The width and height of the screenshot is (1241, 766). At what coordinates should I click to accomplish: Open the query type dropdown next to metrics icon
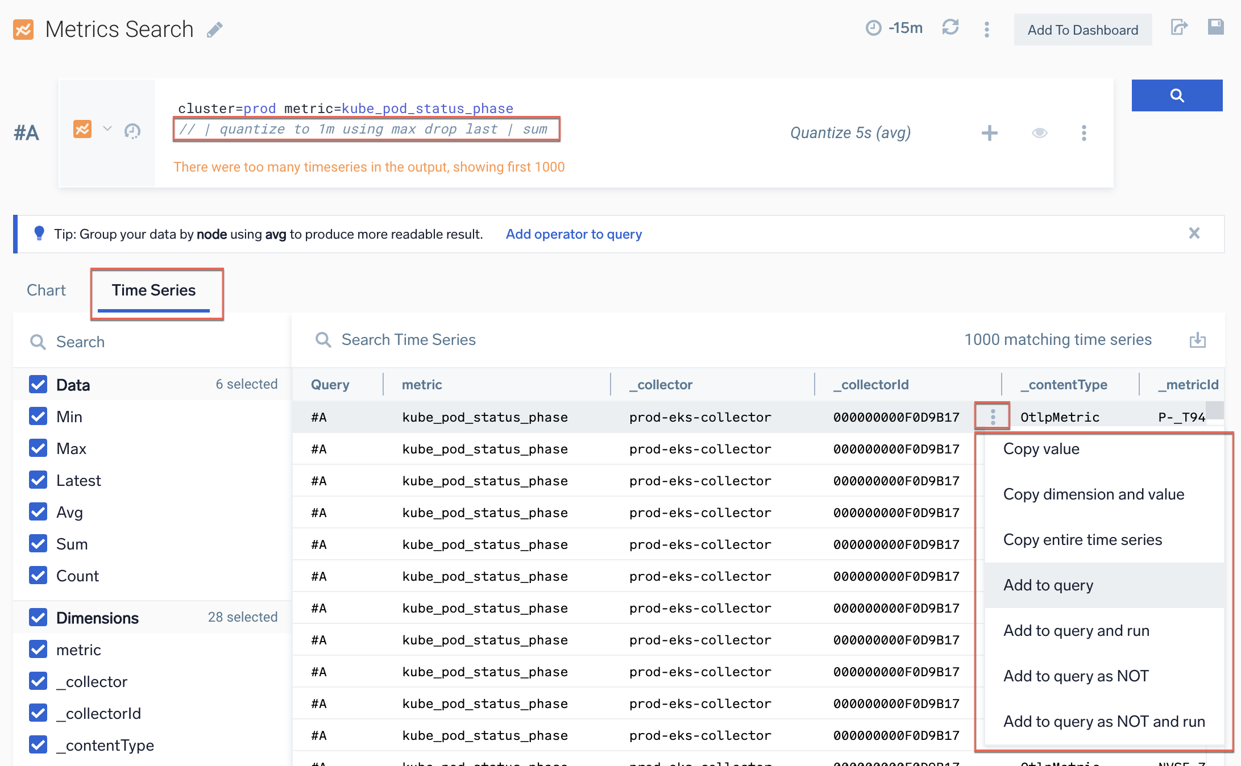pos(107,130)
